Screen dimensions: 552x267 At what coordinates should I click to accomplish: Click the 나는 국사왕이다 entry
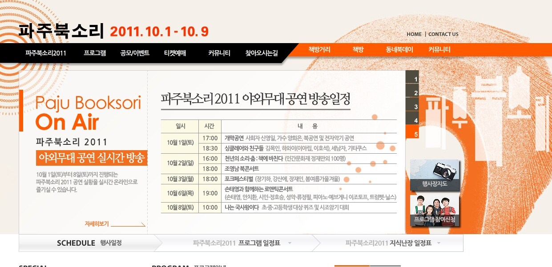(x=287, y=207)
